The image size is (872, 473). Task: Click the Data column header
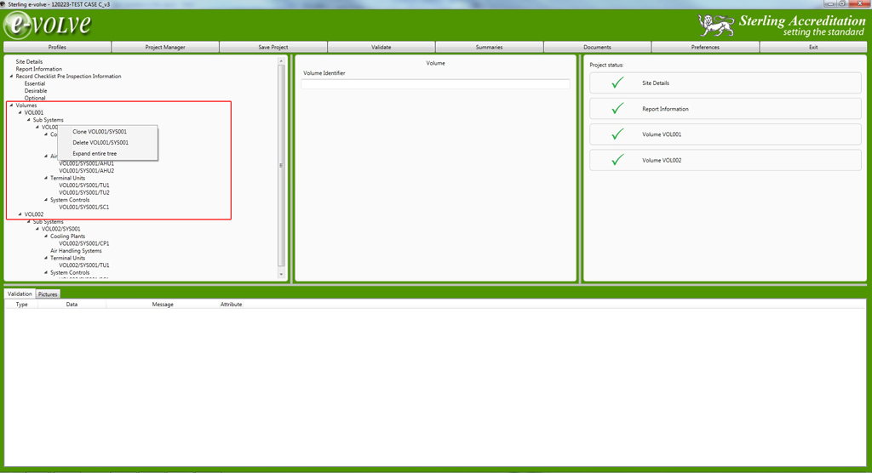[x=72, y=305]
